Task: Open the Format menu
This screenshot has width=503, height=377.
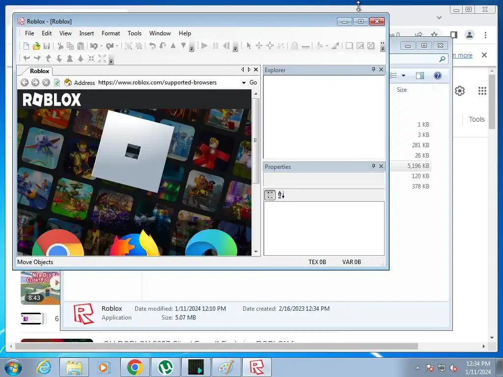Action: click(111, 33)
